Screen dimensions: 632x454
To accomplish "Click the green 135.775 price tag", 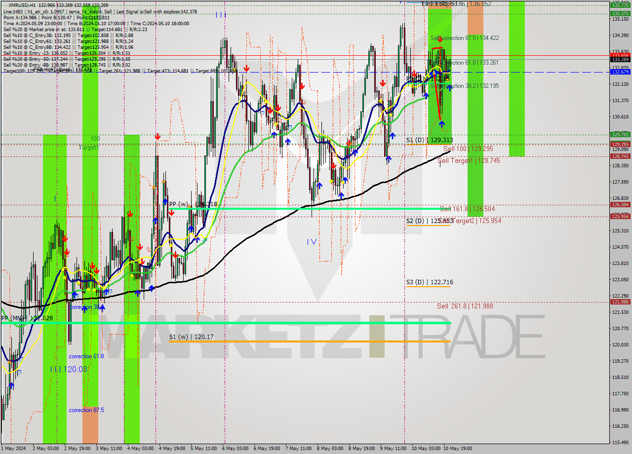I will point(620,5).
